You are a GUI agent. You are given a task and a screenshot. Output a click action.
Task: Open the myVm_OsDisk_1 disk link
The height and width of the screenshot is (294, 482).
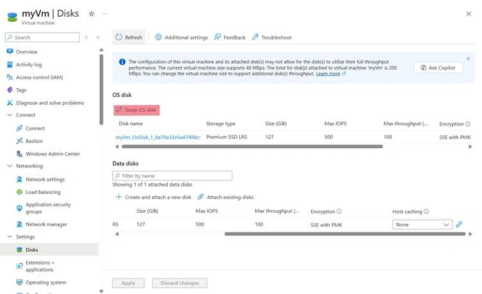[157, 137]
